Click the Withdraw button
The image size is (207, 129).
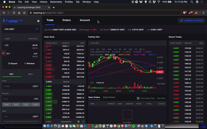pos(29,63)
